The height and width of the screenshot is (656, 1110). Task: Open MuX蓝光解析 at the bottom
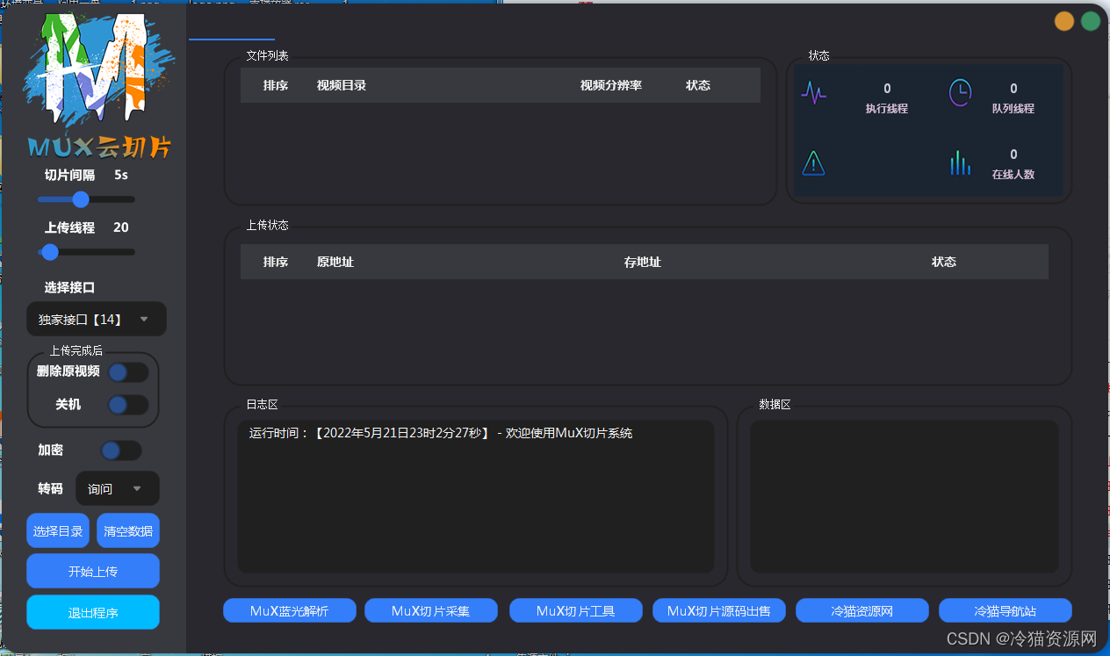[289, 610]
